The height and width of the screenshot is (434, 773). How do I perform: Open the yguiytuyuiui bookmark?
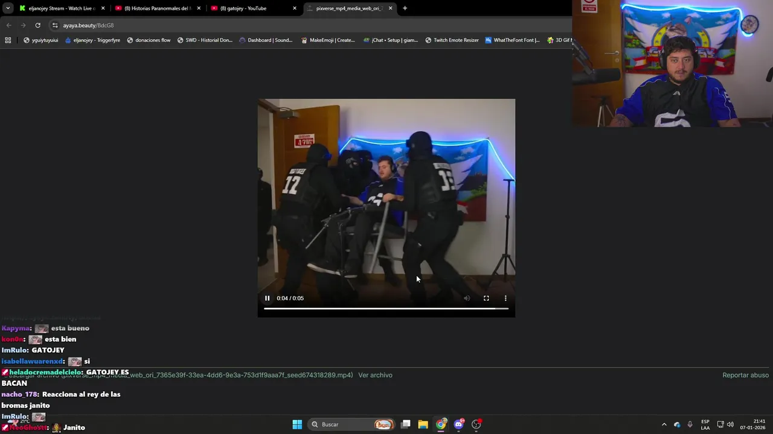pos(40,40)
